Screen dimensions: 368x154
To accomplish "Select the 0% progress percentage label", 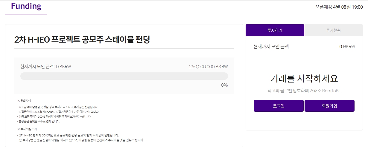I will (x=224, y=85).
